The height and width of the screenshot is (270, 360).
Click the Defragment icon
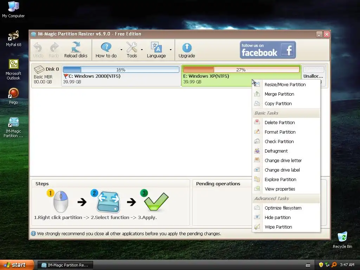coord(257,151)
